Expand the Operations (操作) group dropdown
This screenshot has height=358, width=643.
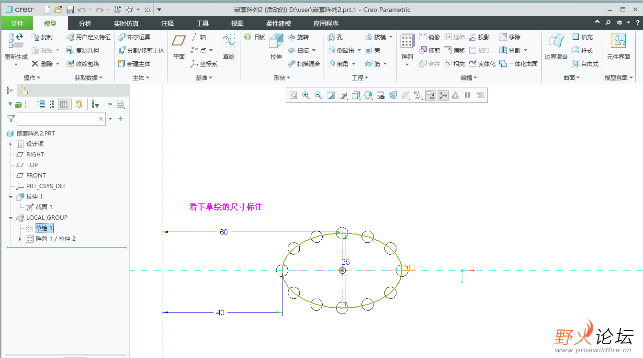pos(32,78)
